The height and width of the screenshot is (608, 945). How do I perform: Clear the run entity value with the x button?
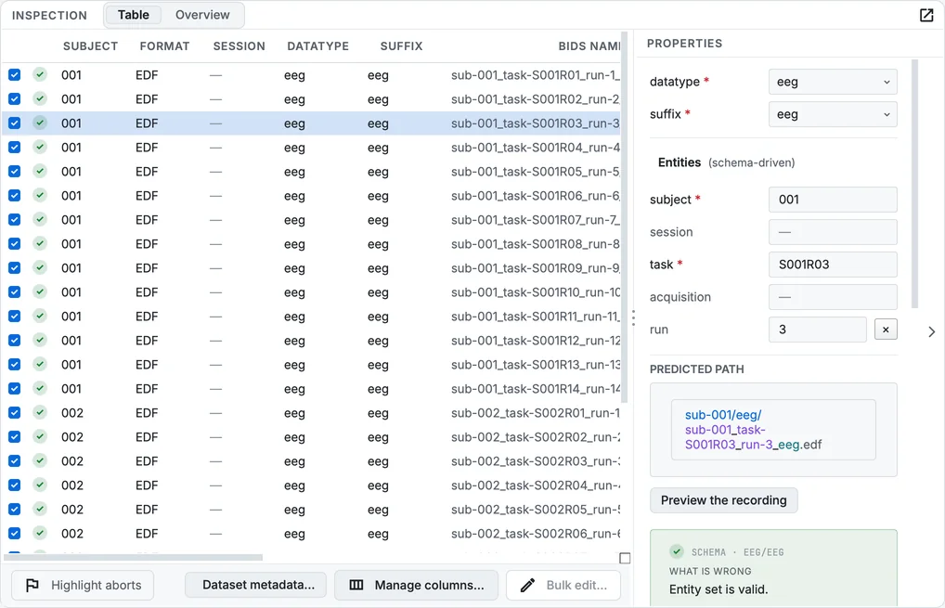[886, 330]
